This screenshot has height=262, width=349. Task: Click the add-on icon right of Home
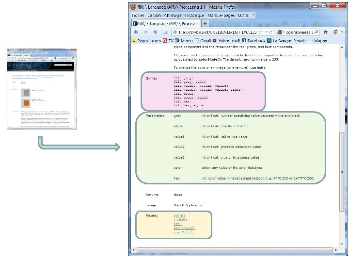(x=335, y=32)
